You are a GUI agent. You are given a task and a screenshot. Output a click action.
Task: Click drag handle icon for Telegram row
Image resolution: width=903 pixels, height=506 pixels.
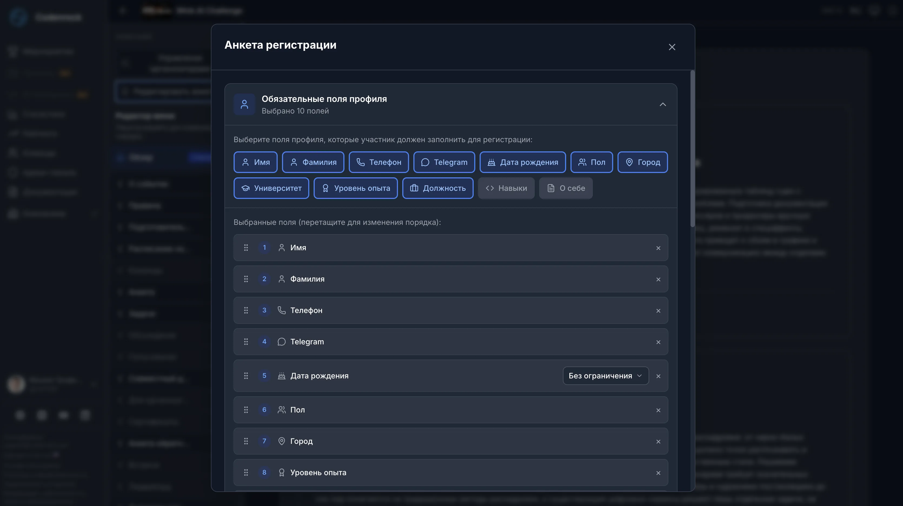point(246,342)
